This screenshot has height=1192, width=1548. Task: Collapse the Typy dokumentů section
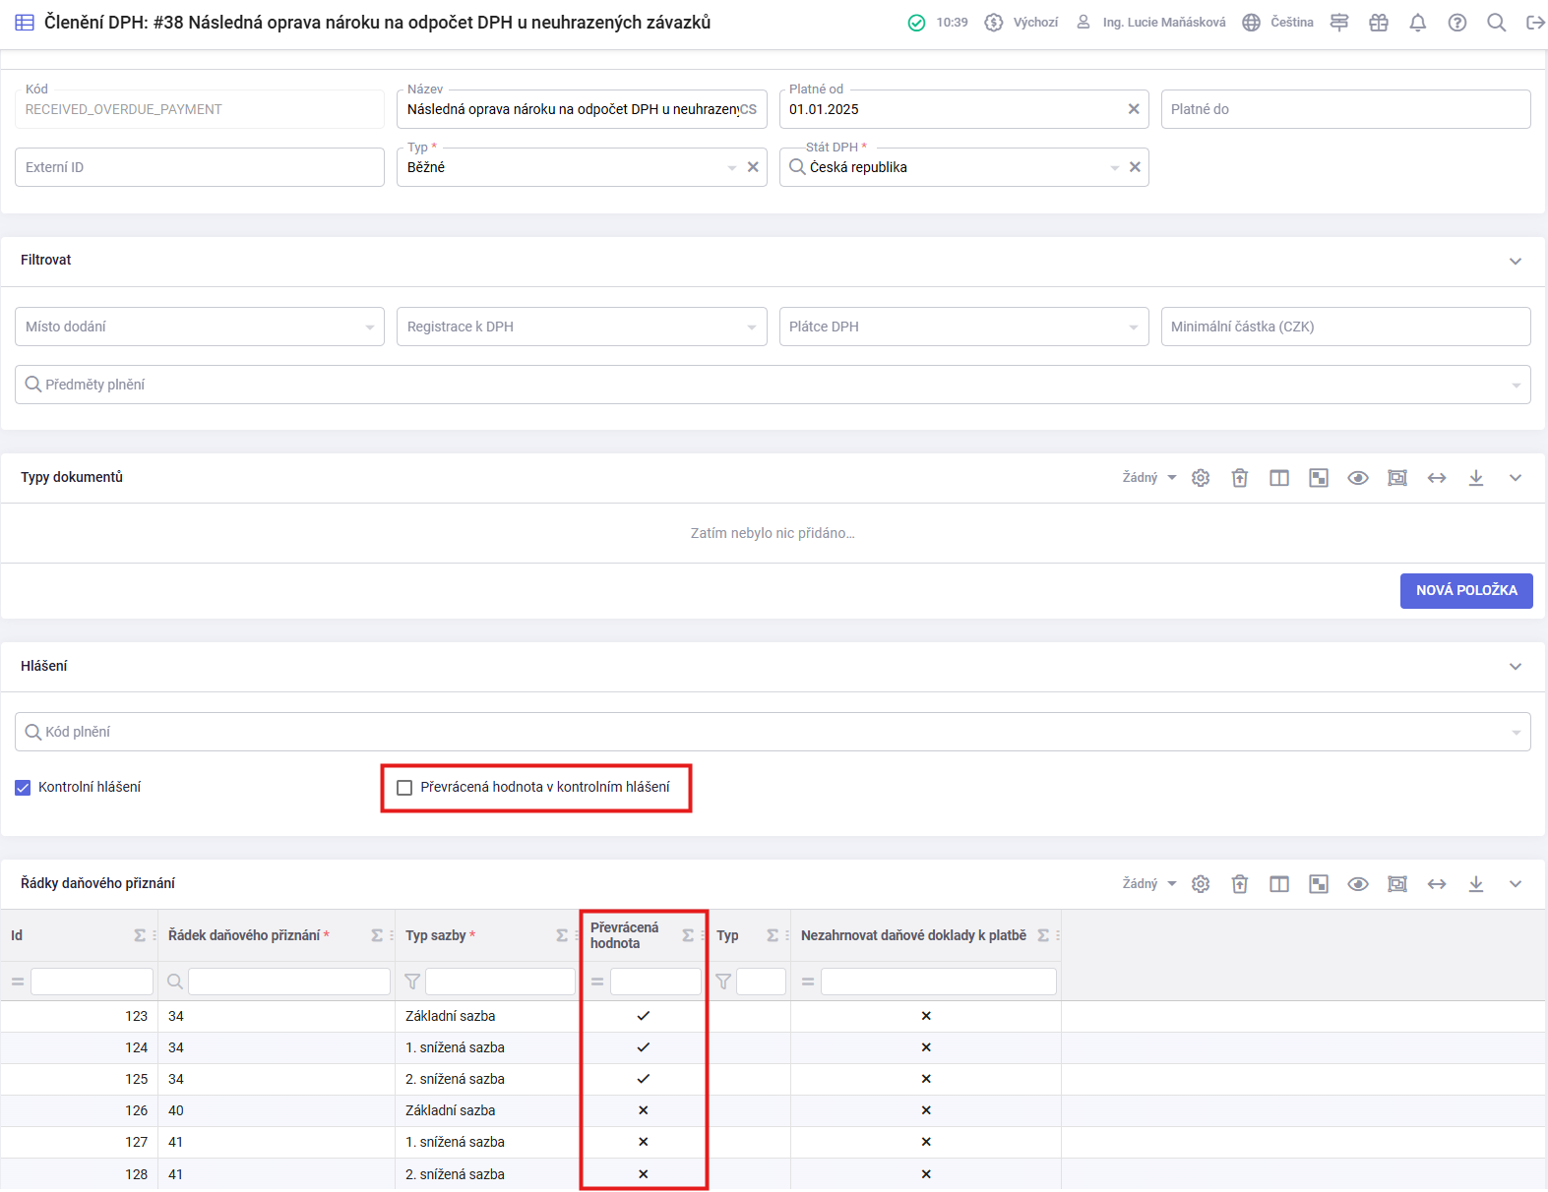(x=1516, y=478)
